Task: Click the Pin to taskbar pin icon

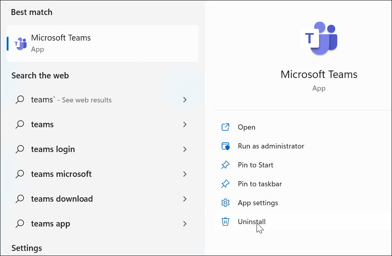Action: tap(225, 184)
